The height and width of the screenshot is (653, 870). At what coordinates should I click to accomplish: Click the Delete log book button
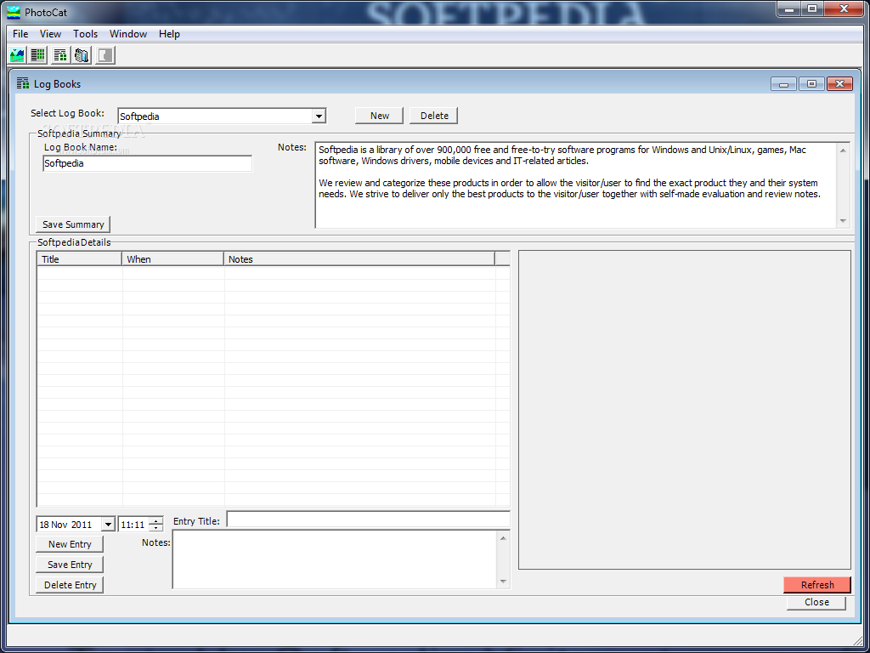click(x=434, y=116)
